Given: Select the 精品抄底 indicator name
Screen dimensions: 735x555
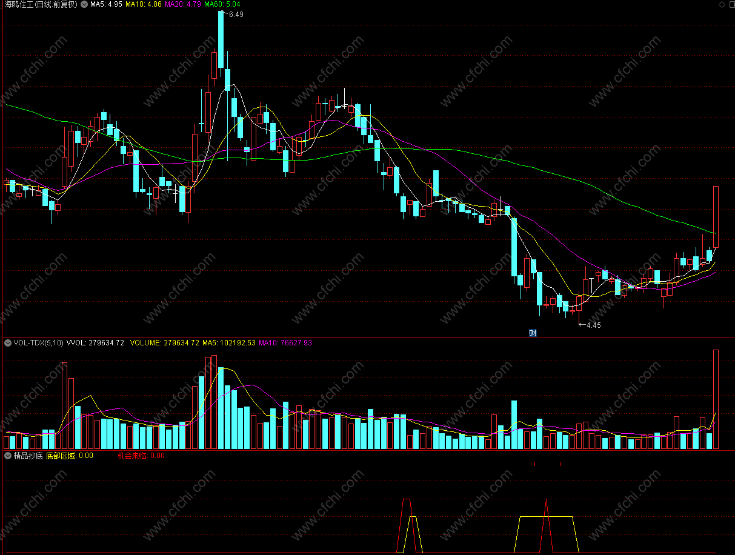Looking at the screenshot, I should click(28, 456).
